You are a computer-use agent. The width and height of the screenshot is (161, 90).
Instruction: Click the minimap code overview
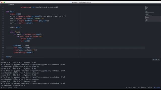(x=153, y=14)
